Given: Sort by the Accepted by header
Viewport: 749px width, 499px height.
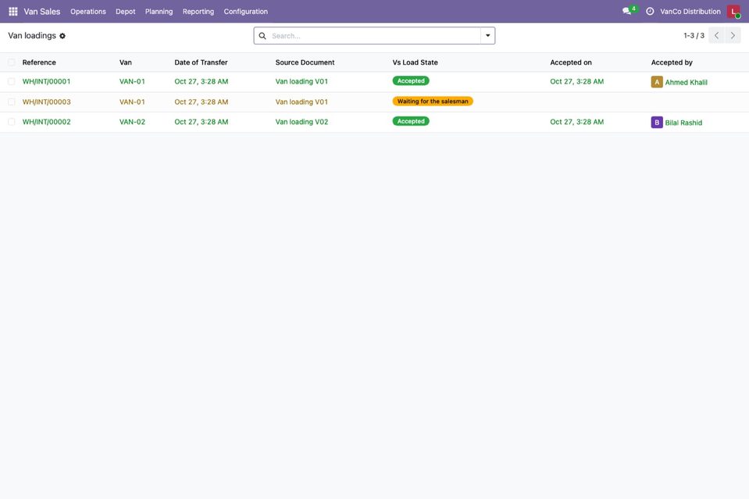Looking at the screenshot, I should pos(672,62).
